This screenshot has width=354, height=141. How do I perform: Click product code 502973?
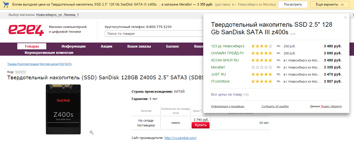[x=20, y=72]
